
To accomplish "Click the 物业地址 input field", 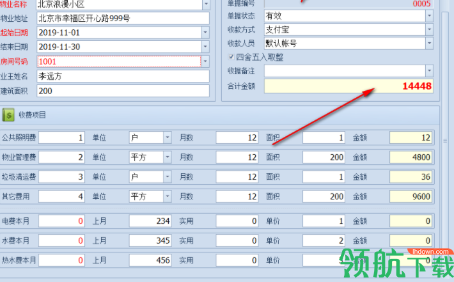I will (x=123, y=19).
